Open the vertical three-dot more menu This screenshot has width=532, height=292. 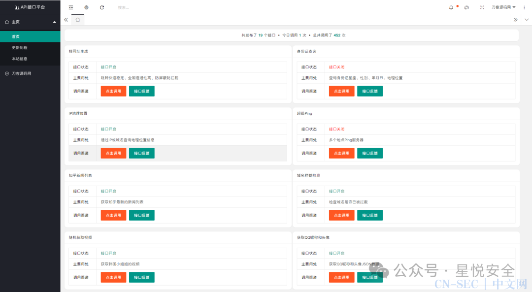(x=524, y=7)
